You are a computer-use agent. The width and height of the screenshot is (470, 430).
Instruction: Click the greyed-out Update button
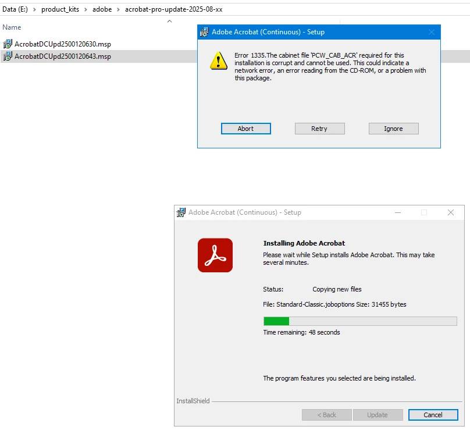378,415
